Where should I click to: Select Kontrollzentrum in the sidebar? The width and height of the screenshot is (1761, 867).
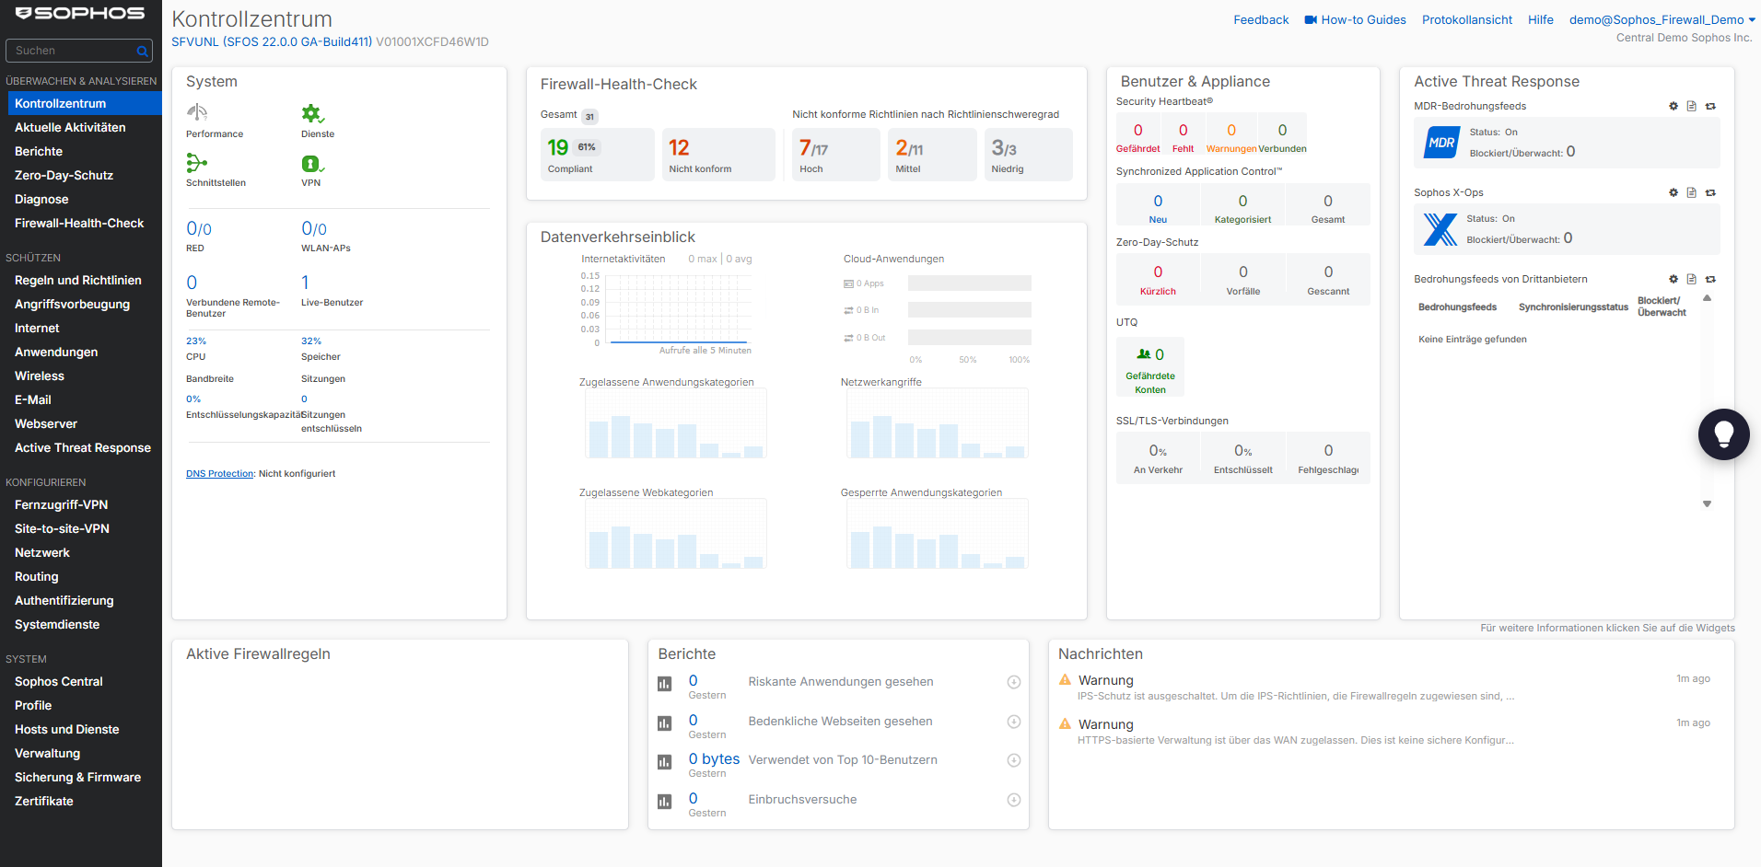point(85,103)
